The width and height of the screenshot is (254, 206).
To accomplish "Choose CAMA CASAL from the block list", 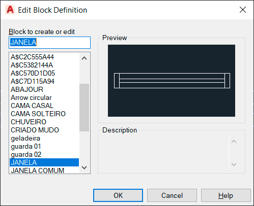I will (44, 106).
